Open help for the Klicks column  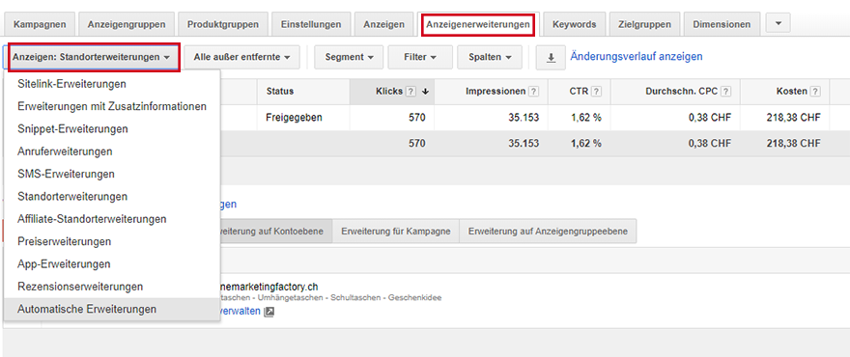point(411,92)
